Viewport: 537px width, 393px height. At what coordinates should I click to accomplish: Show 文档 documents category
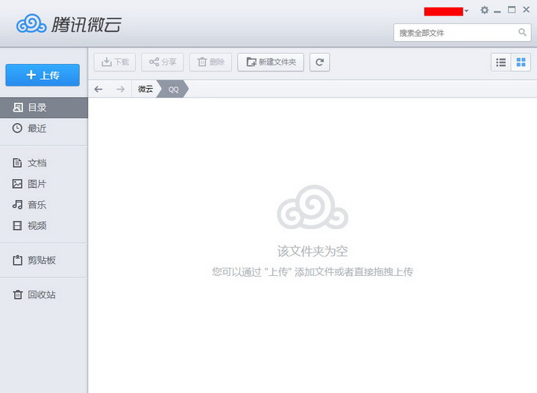coord(37,163)
